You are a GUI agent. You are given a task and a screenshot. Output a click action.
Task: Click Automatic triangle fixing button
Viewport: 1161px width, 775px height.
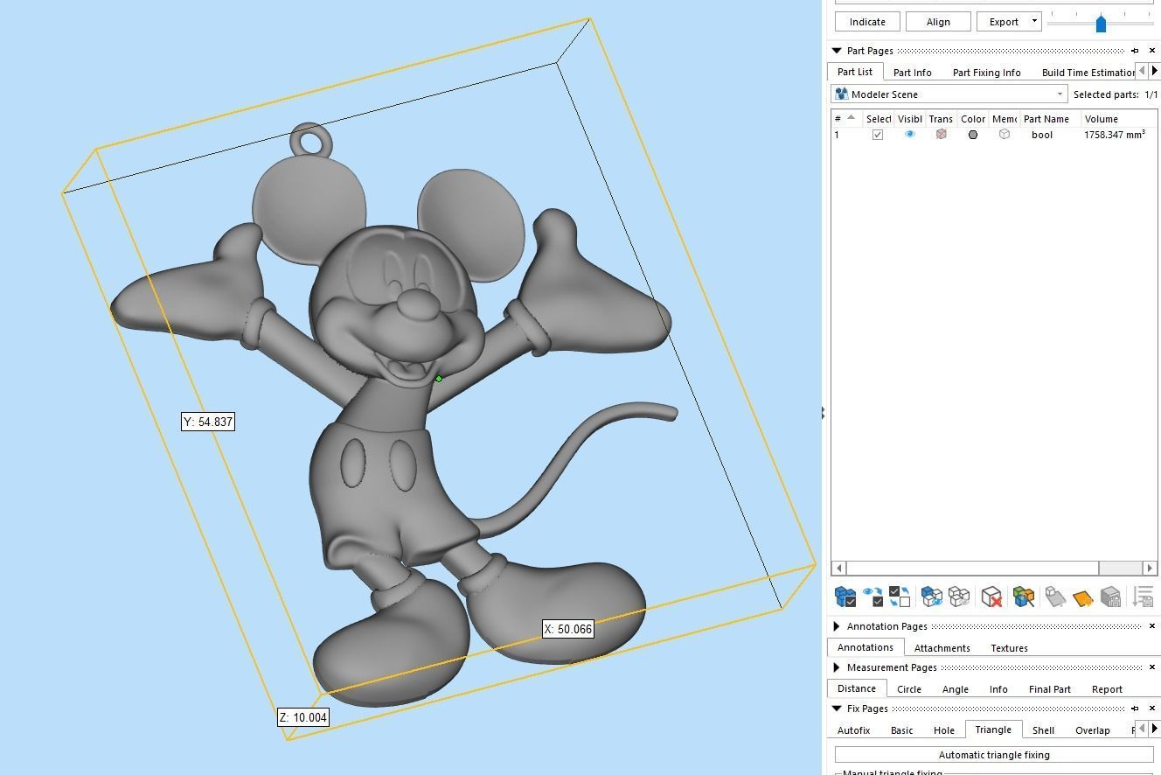(x=994, y=755)
